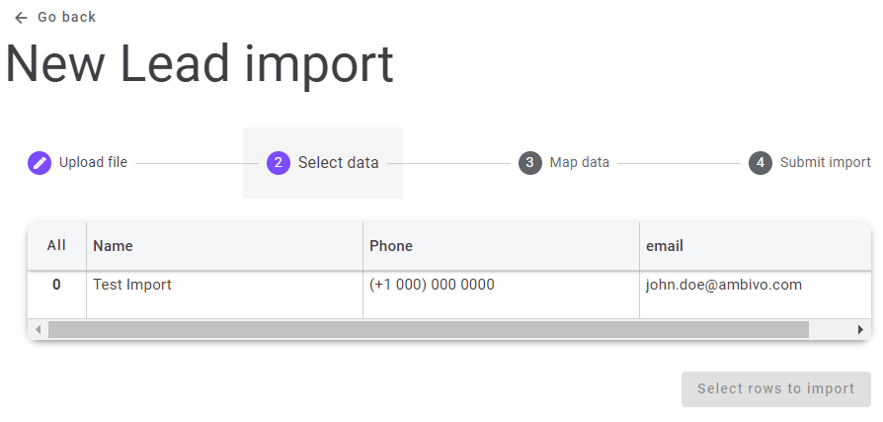Click the scrollbar right arrow

pyautogui.click(x=860, y=329)
